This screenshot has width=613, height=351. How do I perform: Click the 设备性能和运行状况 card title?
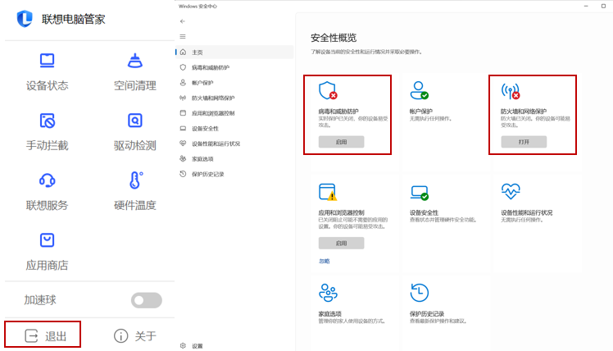tap(527, 212)
